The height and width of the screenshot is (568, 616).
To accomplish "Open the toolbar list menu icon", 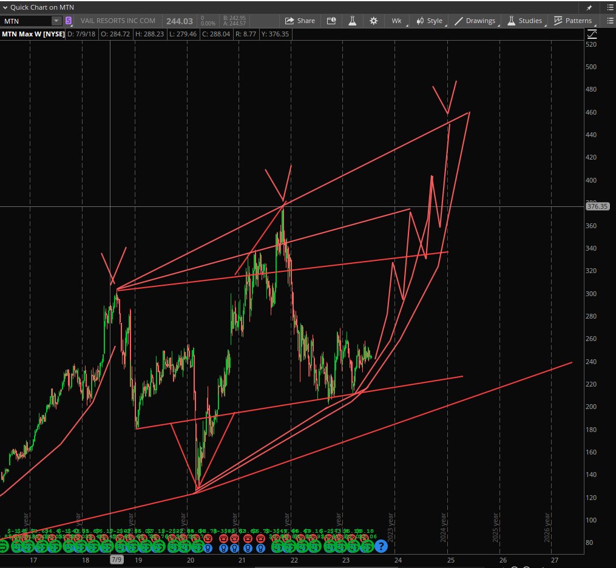I will 610,21.
